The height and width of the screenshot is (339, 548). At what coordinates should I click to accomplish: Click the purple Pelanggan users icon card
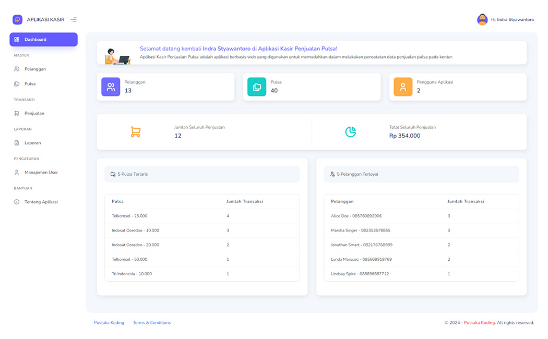111,87
